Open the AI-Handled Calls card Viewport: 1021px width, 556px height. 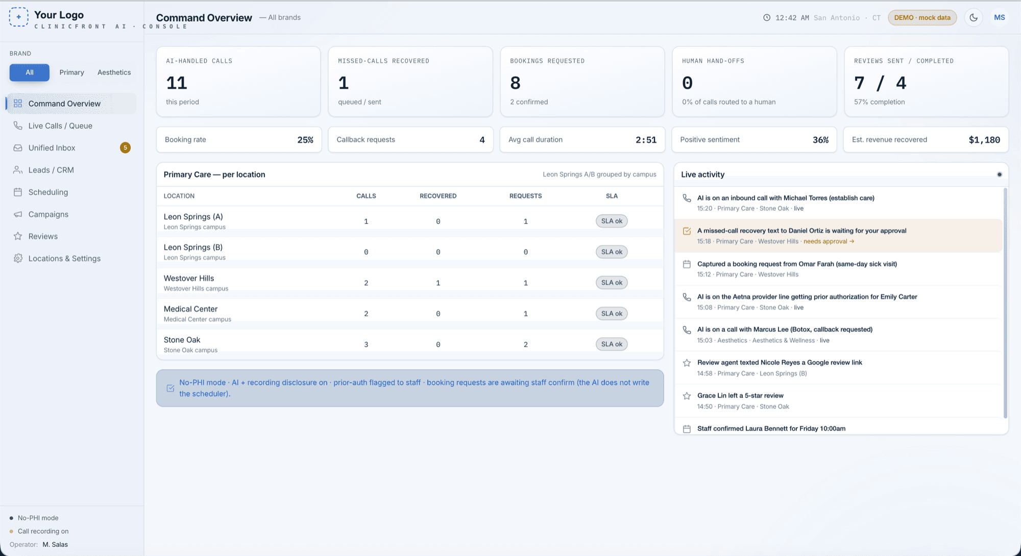[x=238, y=82]
